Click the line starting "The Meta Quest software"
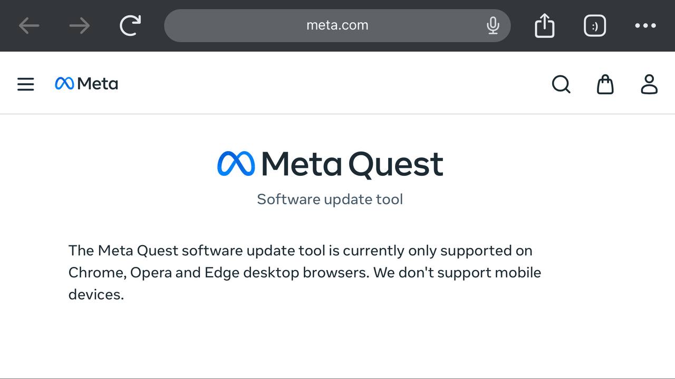Image resolution: width=675 pixels, height=379 pixels. [300, 251]
